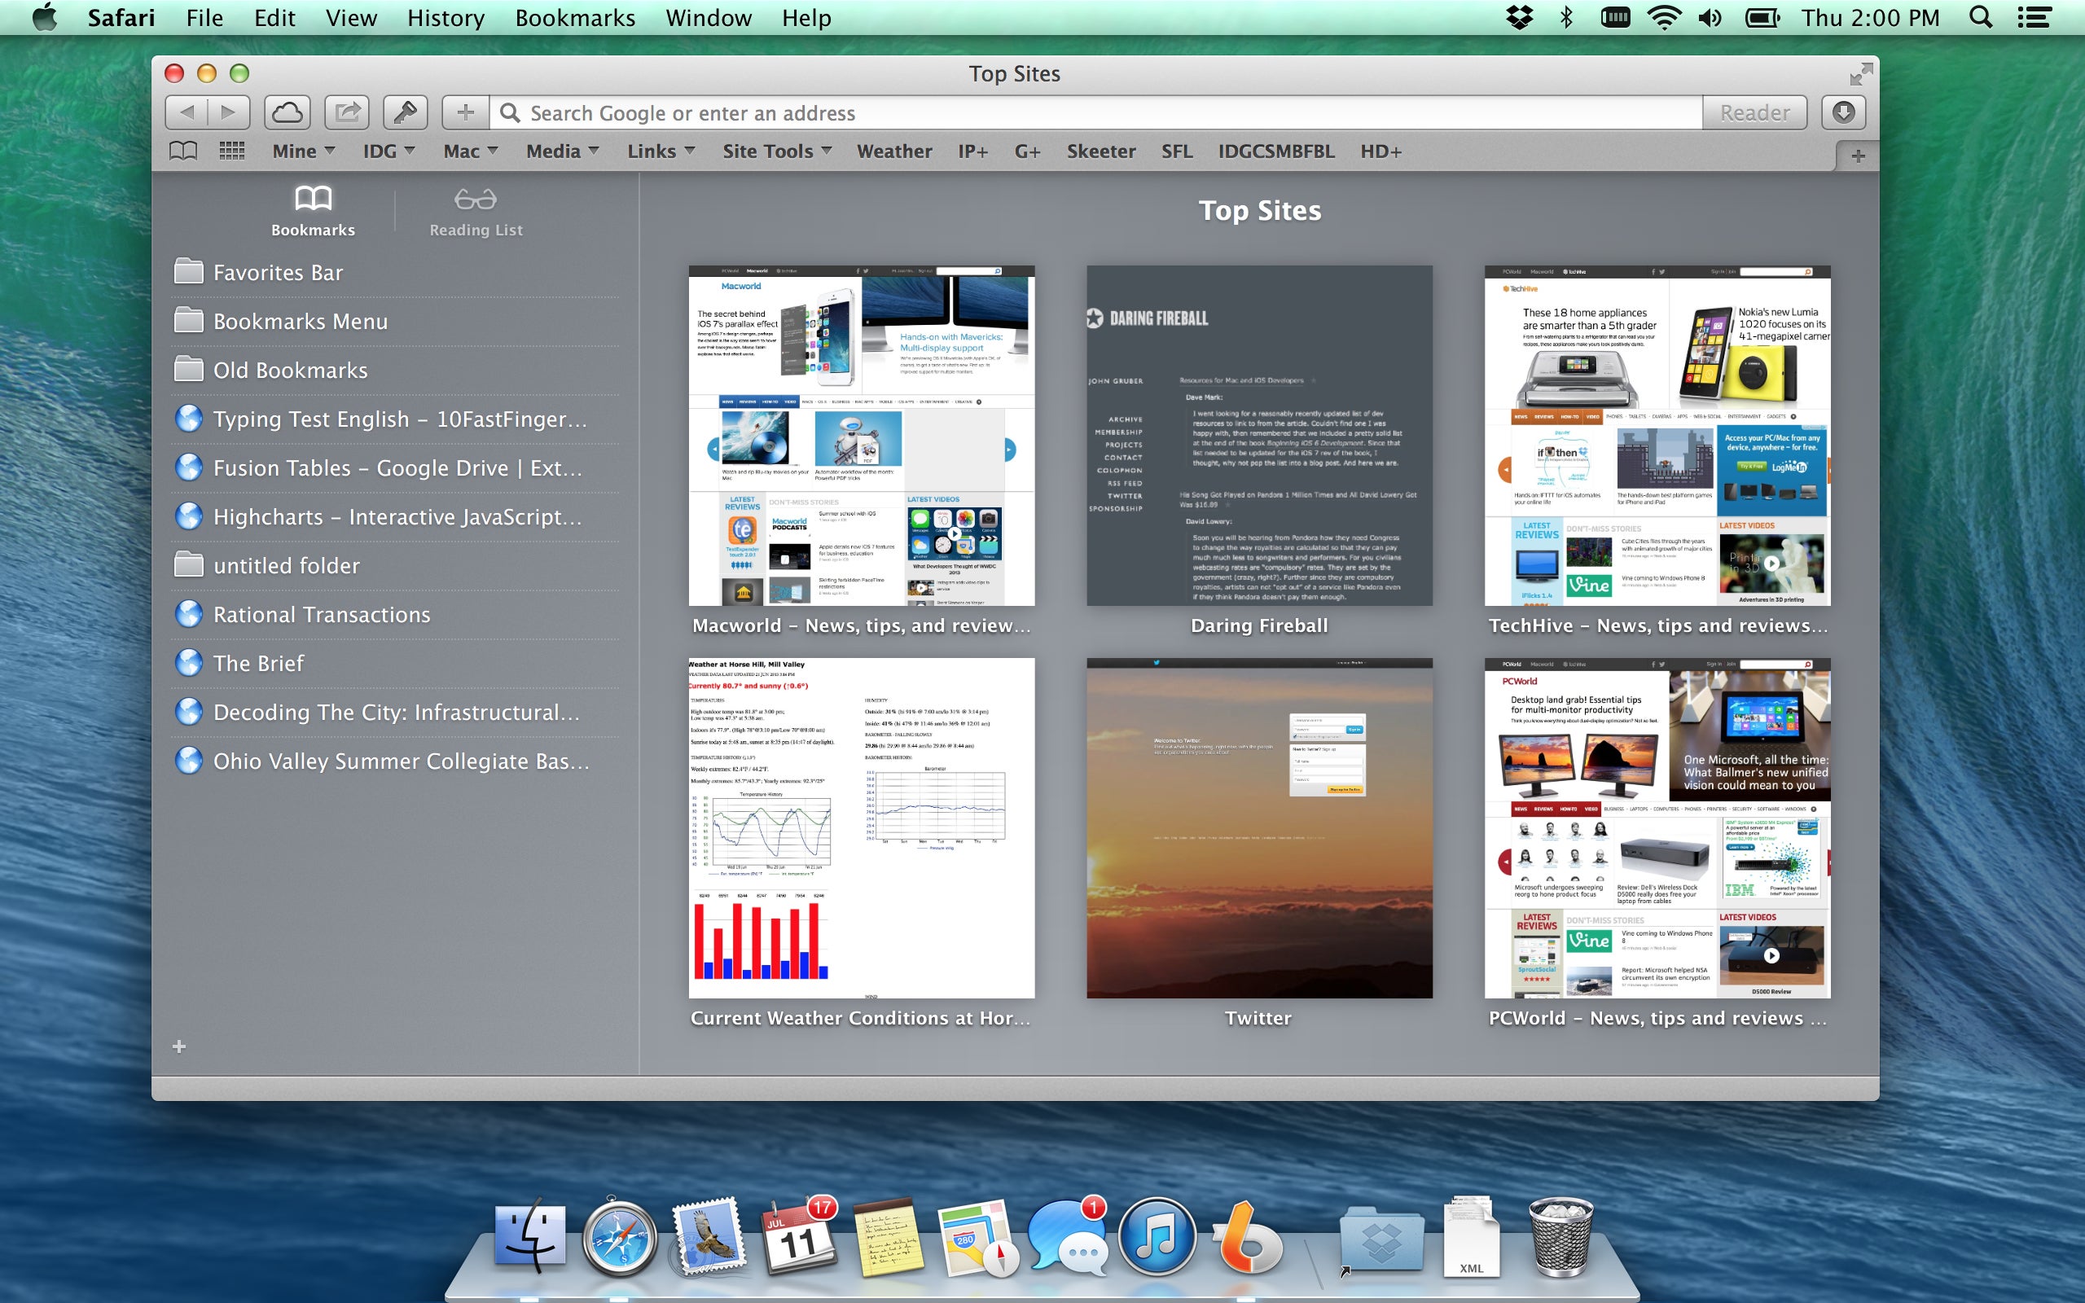
Task: Open Spotlight search magnifier
Action: [x=1981, y=17]
